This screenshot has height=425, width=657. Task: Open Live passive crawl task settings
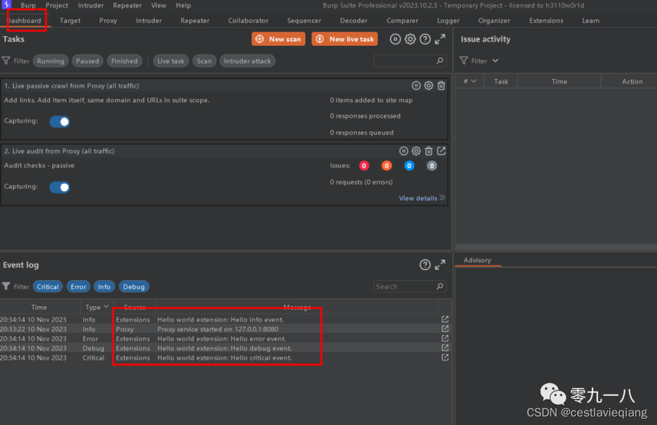(x=429, y=86)
